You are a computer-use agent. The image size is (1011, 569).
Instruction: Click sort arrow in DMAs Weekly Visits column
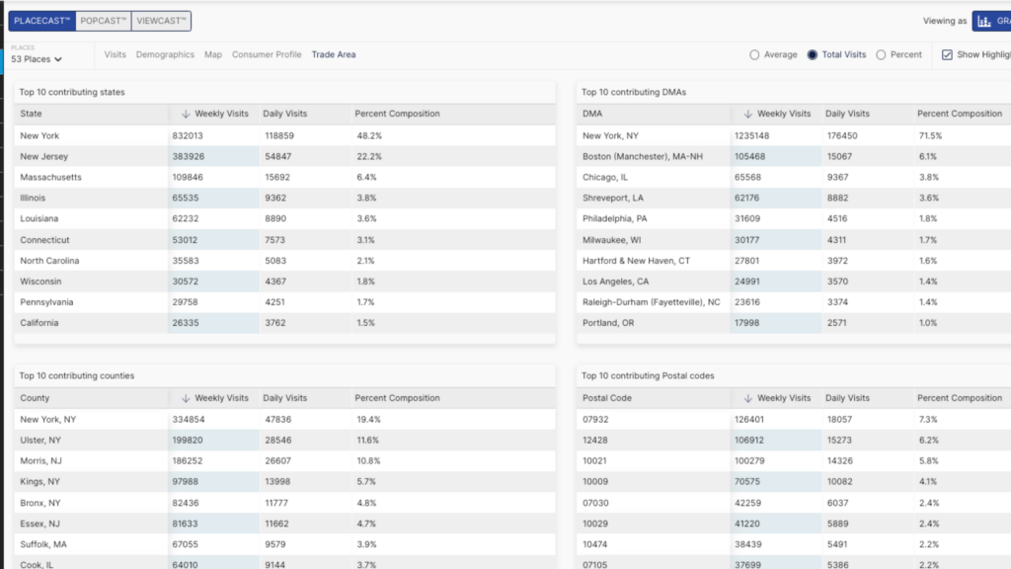[747, 114]
